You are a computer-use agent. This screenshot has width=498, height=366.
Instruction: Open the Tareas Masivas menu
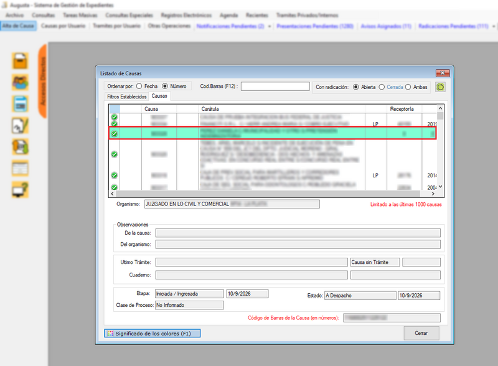pos(80,15)
